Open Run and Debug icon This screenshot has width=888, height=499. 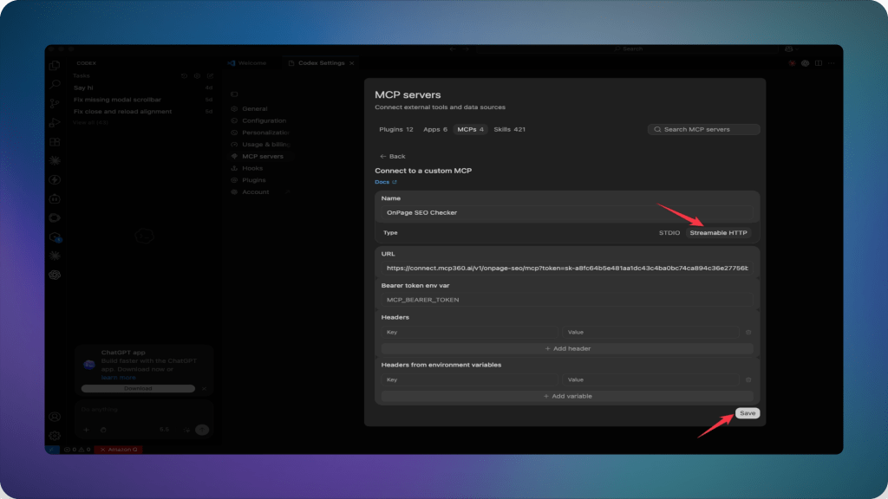(55, 123)
